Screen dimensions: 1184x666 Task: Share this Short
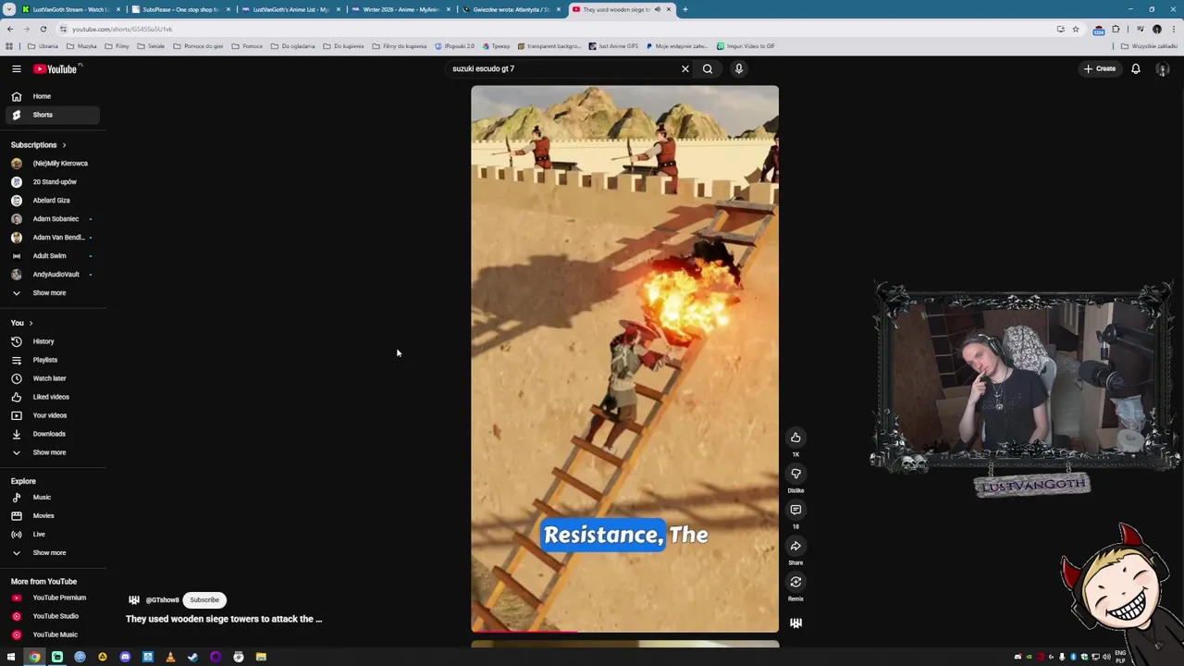795,546
